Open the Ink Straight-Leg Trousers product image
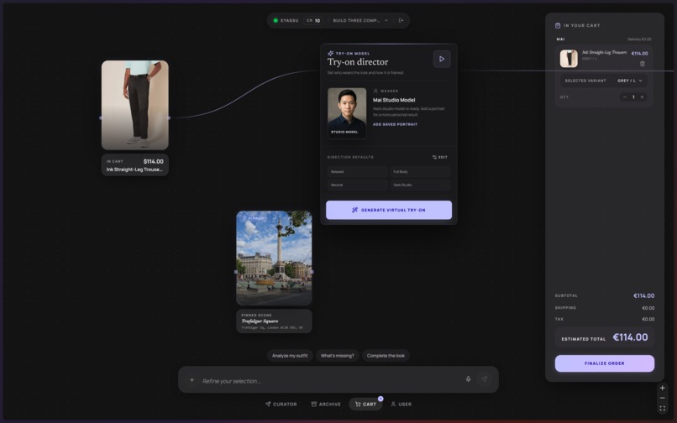 tap(134, 105)
